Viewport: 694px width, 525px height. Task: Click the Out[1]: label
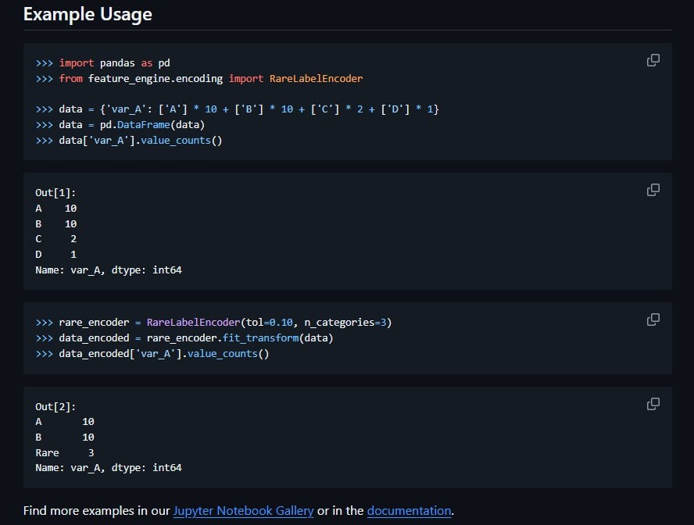(x=55, y=192)
